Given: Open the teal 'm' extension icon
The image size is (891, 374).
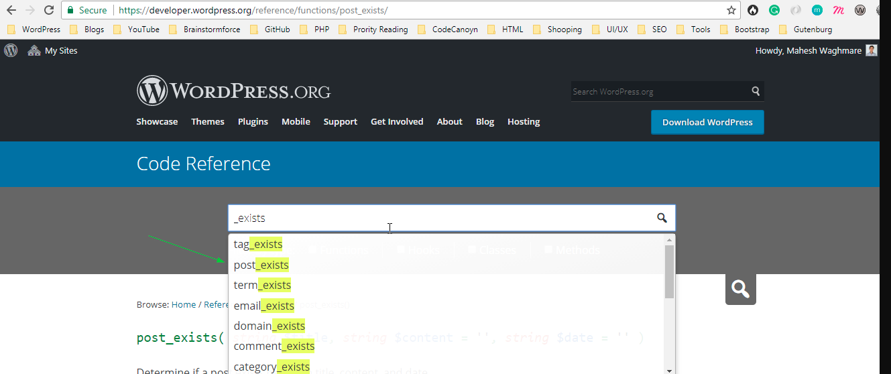Looking at the screenshot, I should click(x=817, y=10).
